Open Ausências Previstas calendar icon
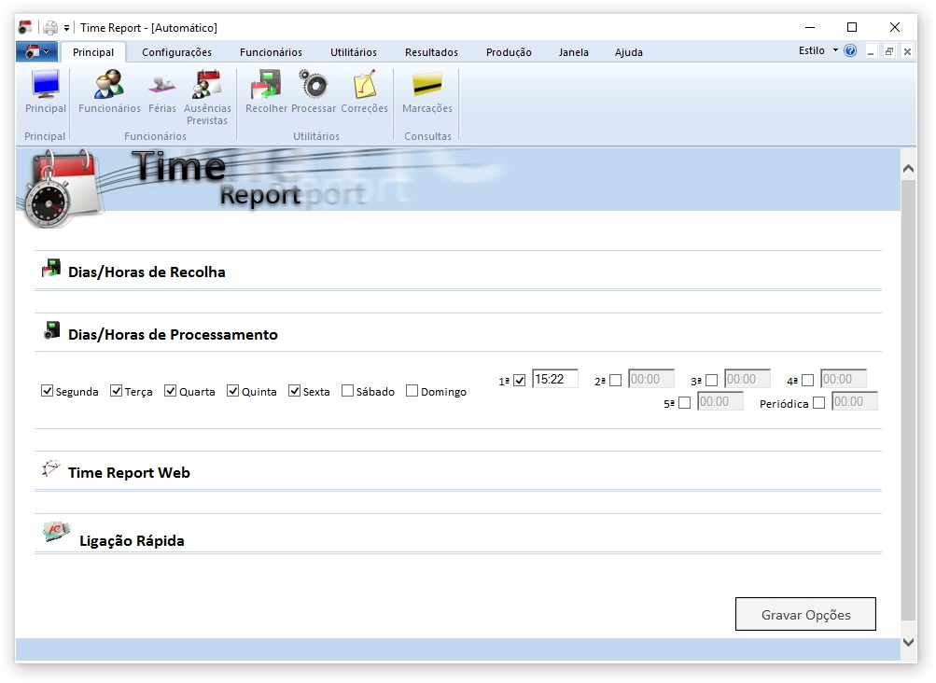This screenshot has height=683, width=936. pos(206,84)
